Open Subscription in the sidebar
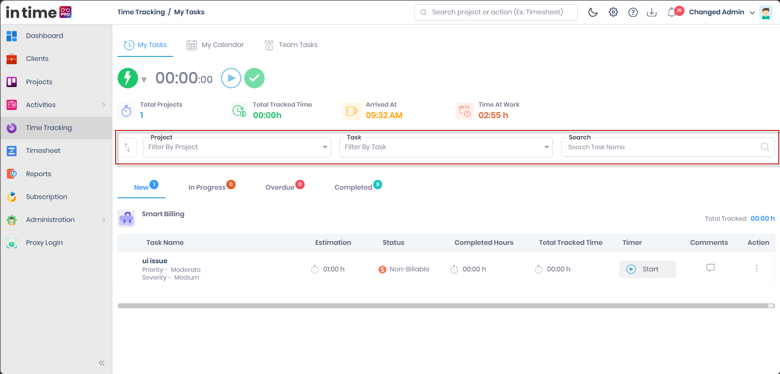The width and height of the screenshot is (780, 374). coord(56,197)
